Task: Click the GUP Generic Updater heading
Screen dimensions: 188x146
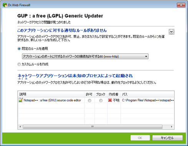Action: click(x=60, y=16)
